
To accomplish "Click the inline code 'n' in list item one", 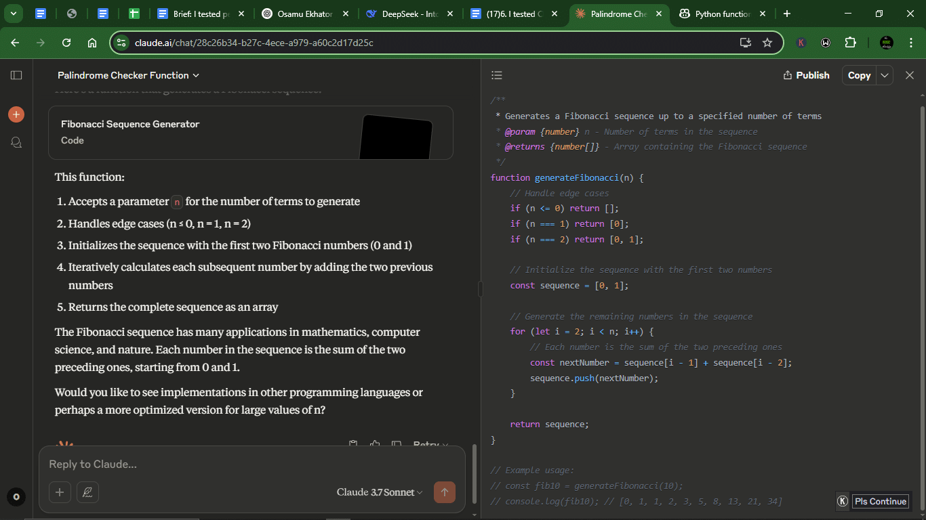I will [177, 201].
